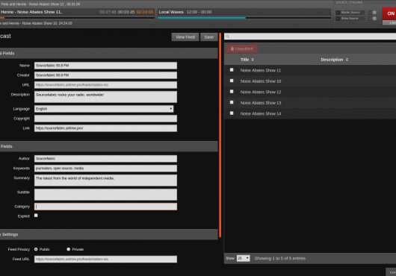Click the View Feed button
This screenshot has width=396, height=276.
[x=185, y=37]
